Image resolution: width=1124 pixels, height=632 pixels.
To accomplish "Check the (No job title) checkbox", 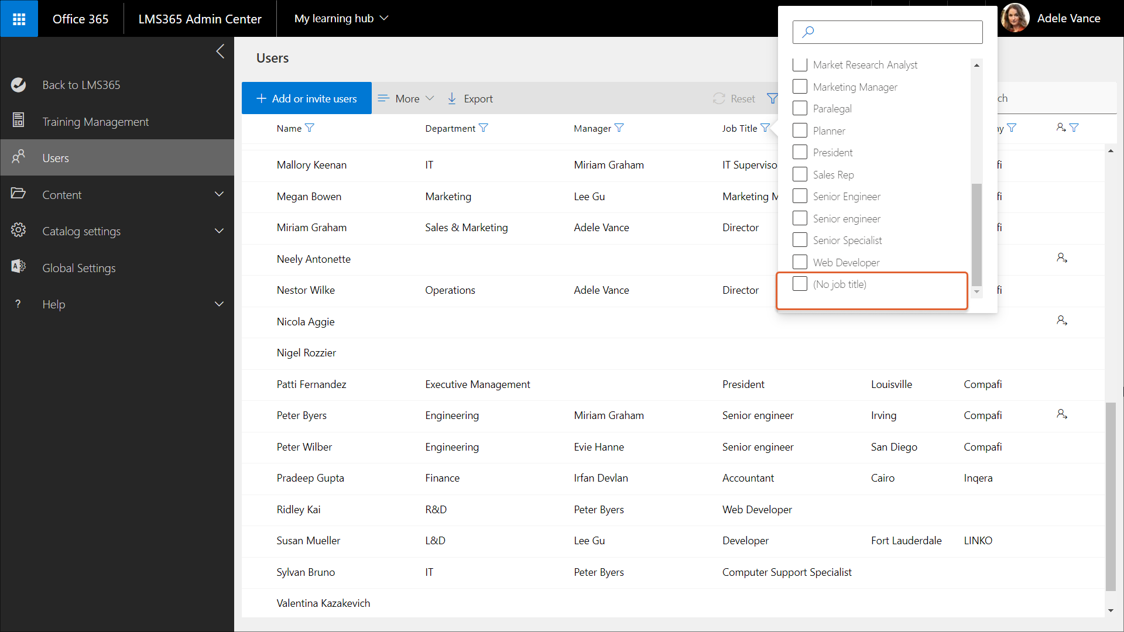I will pyautogui.click(x=800, y=284).
